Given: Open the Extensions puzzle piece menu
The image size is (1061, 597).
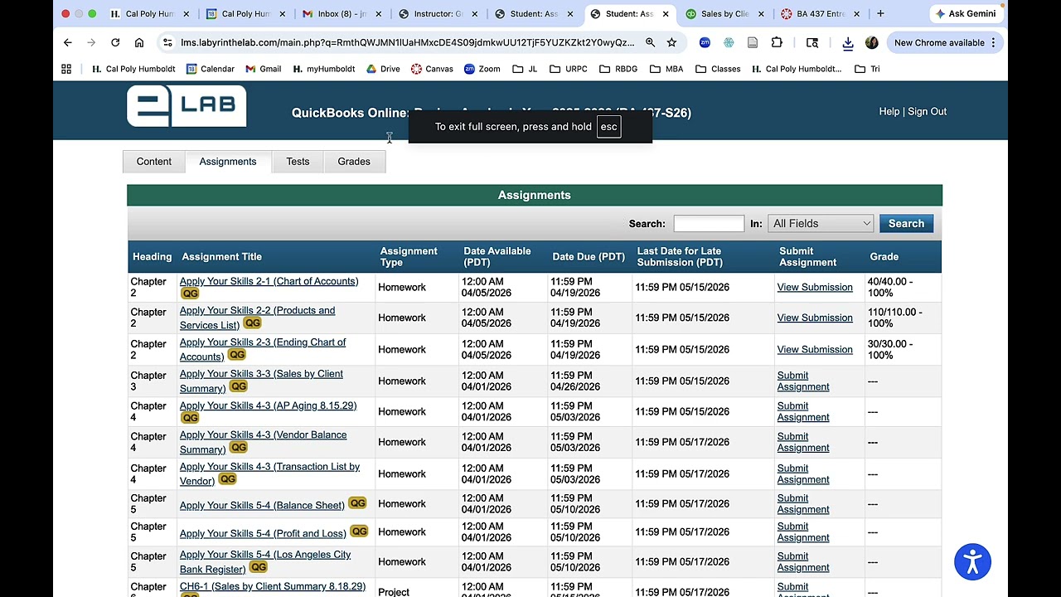Looking at the screenshot, I should (x=777, y=42).
